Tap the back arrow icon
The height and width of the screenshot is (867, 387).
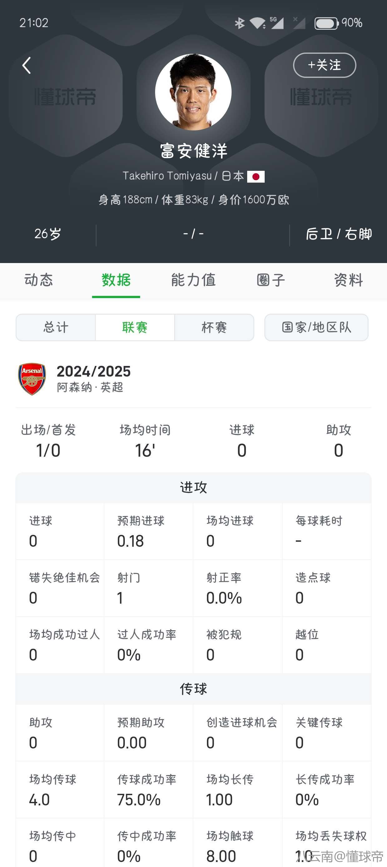(27, 65)
